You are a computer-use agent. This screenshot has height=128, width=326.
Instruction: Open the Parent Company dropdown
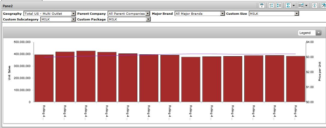pos(148,14)
